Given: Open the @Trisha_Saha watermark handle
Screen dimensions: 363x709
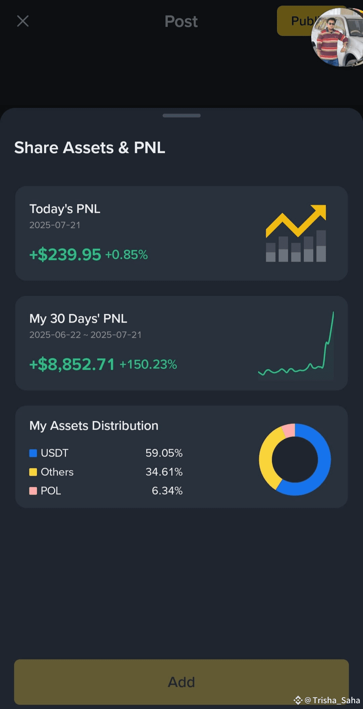Looking at the screenshot, I should coord(332,700).
